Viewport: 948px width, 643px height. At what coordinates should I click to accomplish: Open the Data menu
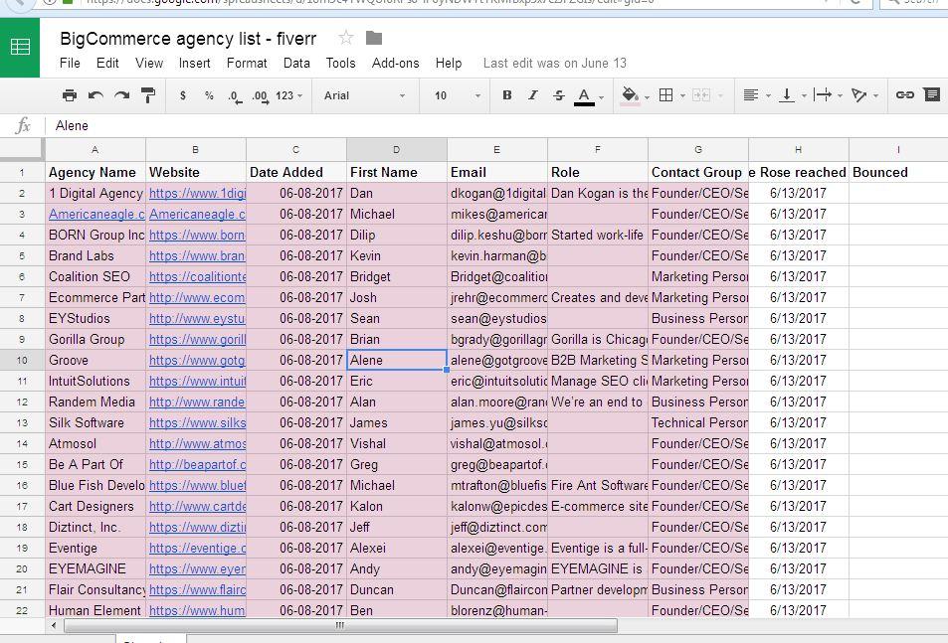point(295,63)
